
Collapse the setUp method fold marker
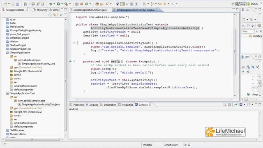click(x=74, y=61)
